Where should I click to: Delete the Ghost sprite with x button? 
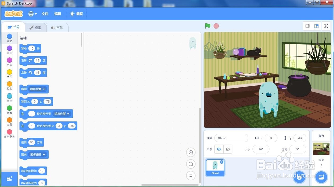pos(222,162)
